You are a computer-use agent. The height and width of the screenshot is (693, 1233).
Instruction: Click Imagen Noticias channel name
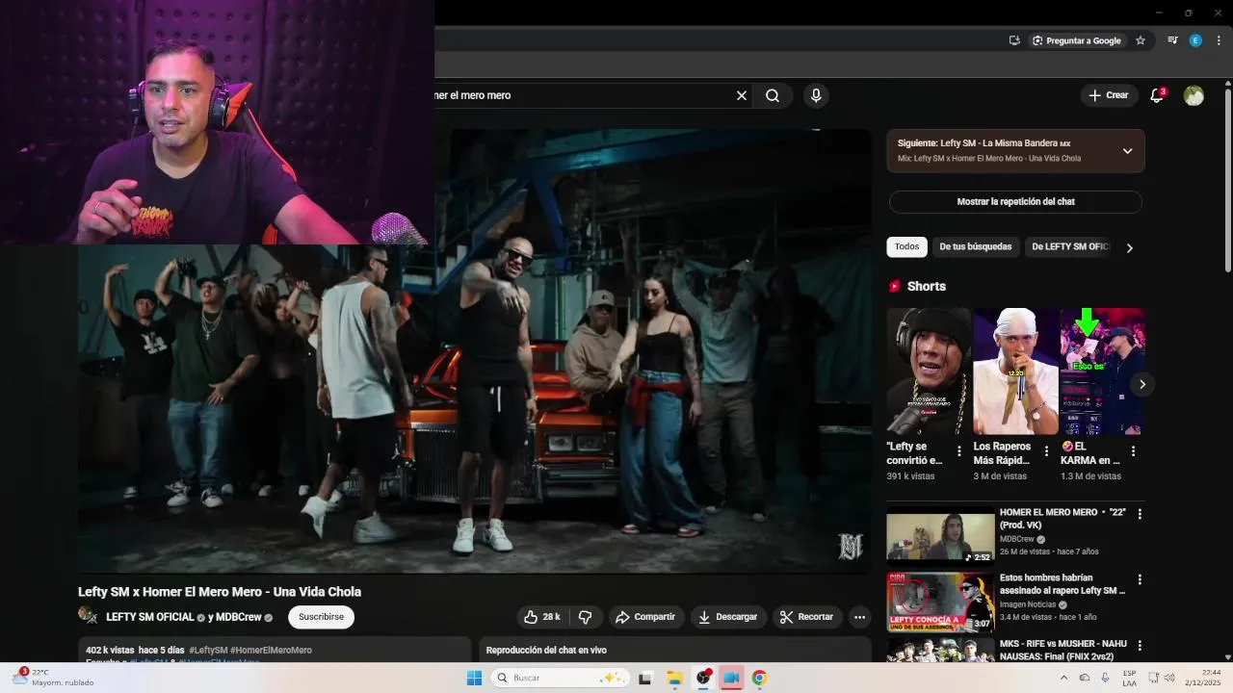tap(1027, 604)
